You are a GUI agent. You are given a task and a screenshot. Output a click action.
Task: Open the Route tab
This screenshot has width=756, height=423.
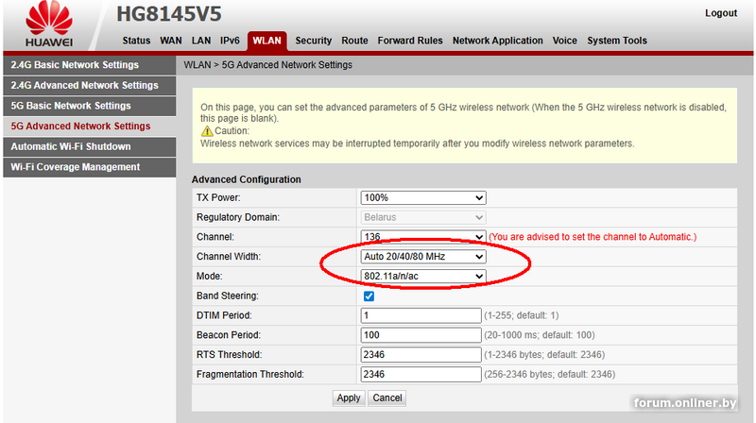(x=354, y=41)
